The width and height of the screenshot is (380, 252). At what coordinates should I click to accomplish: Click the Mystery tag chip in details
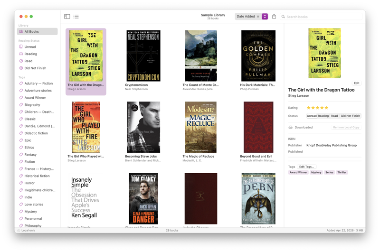point(316,172)
